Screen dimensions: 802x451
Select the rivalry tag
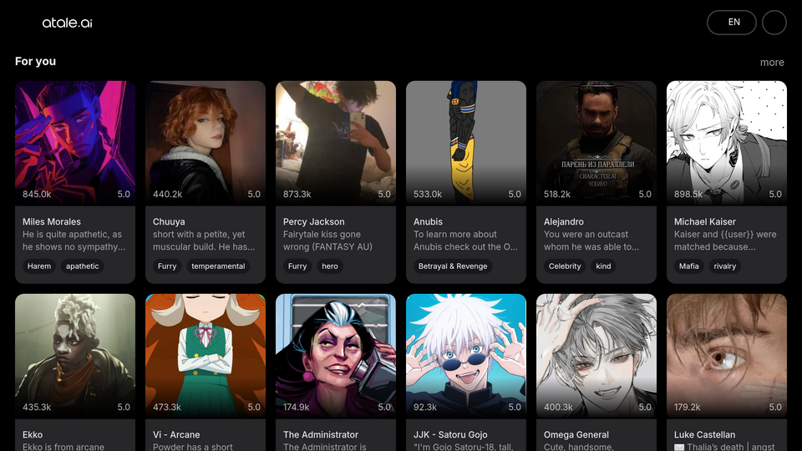pos(725,266)
